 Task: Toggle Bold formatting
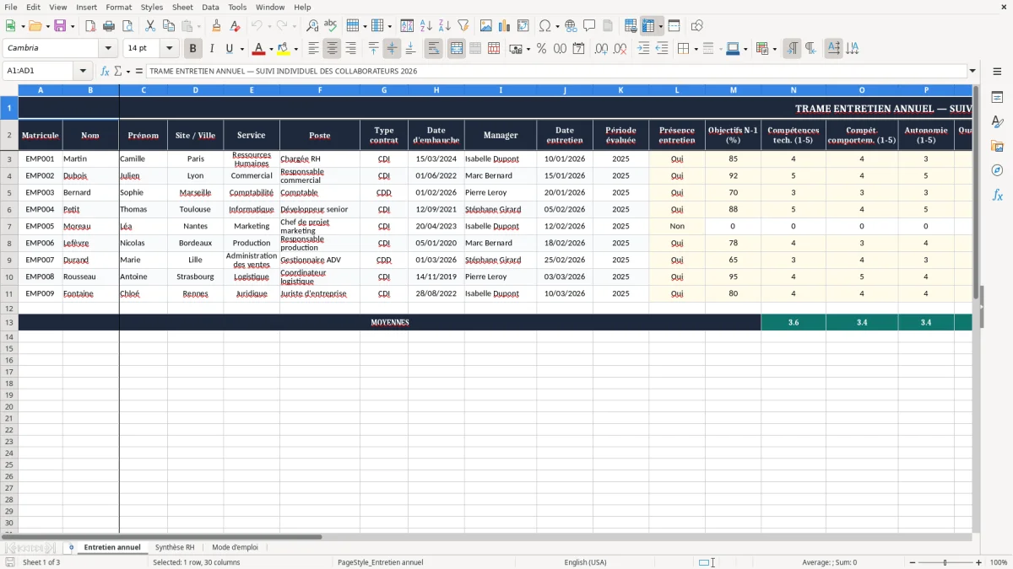193,49
